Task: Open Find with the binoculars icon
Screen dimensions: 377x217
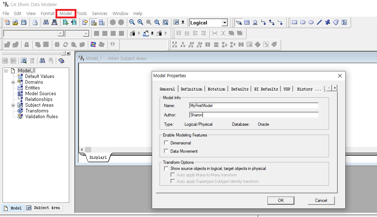Action: [x=46, y=23]
